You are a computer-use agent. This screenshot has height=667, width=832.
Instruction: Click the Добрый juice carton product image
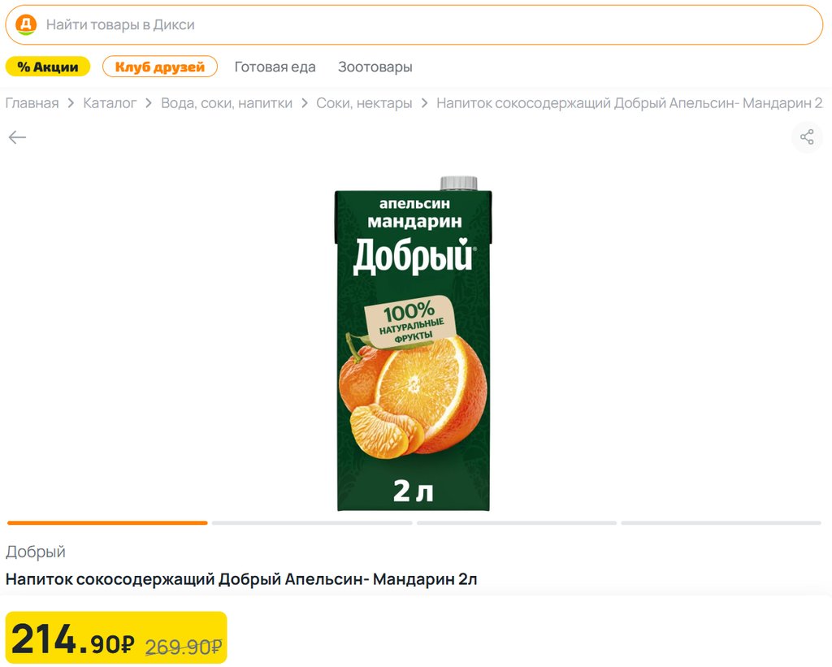pyautogui.click(x=413, y=345)
